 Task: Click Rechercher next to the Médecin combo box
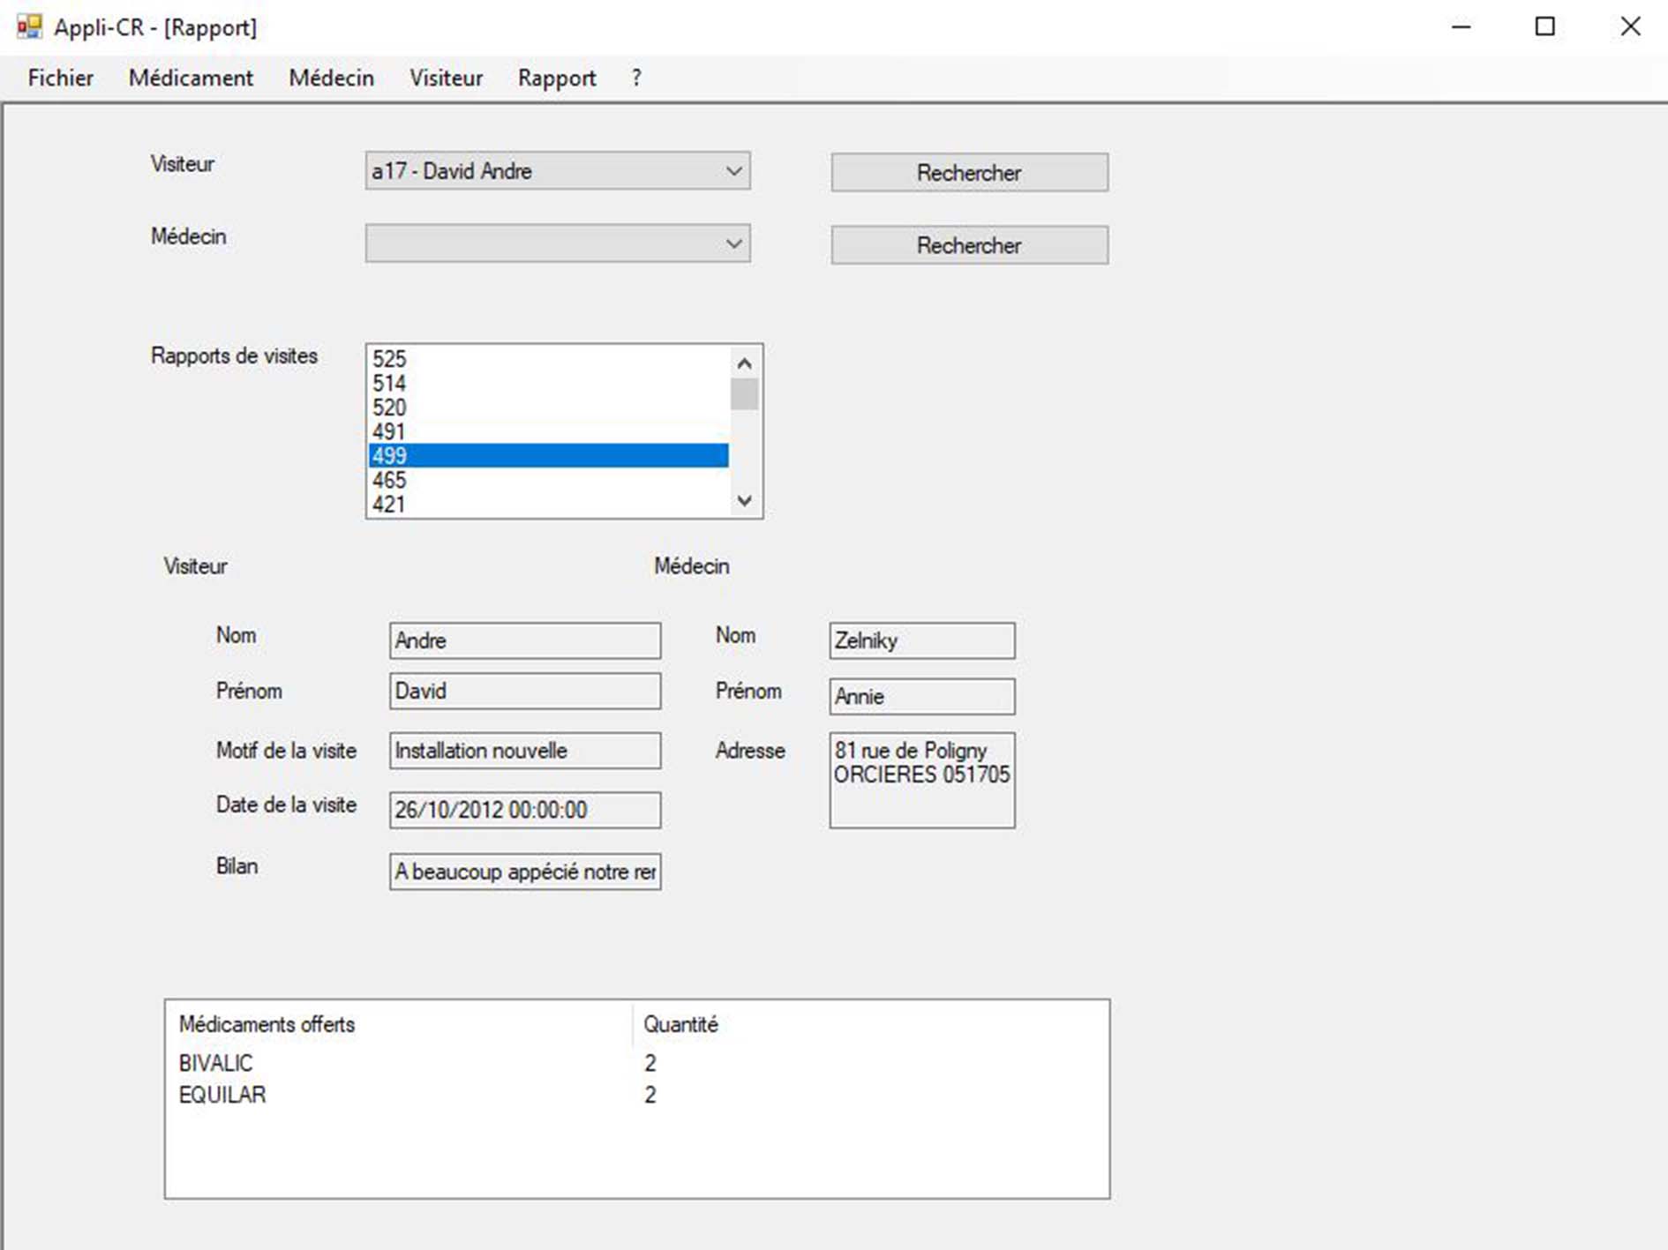(969, 244)
